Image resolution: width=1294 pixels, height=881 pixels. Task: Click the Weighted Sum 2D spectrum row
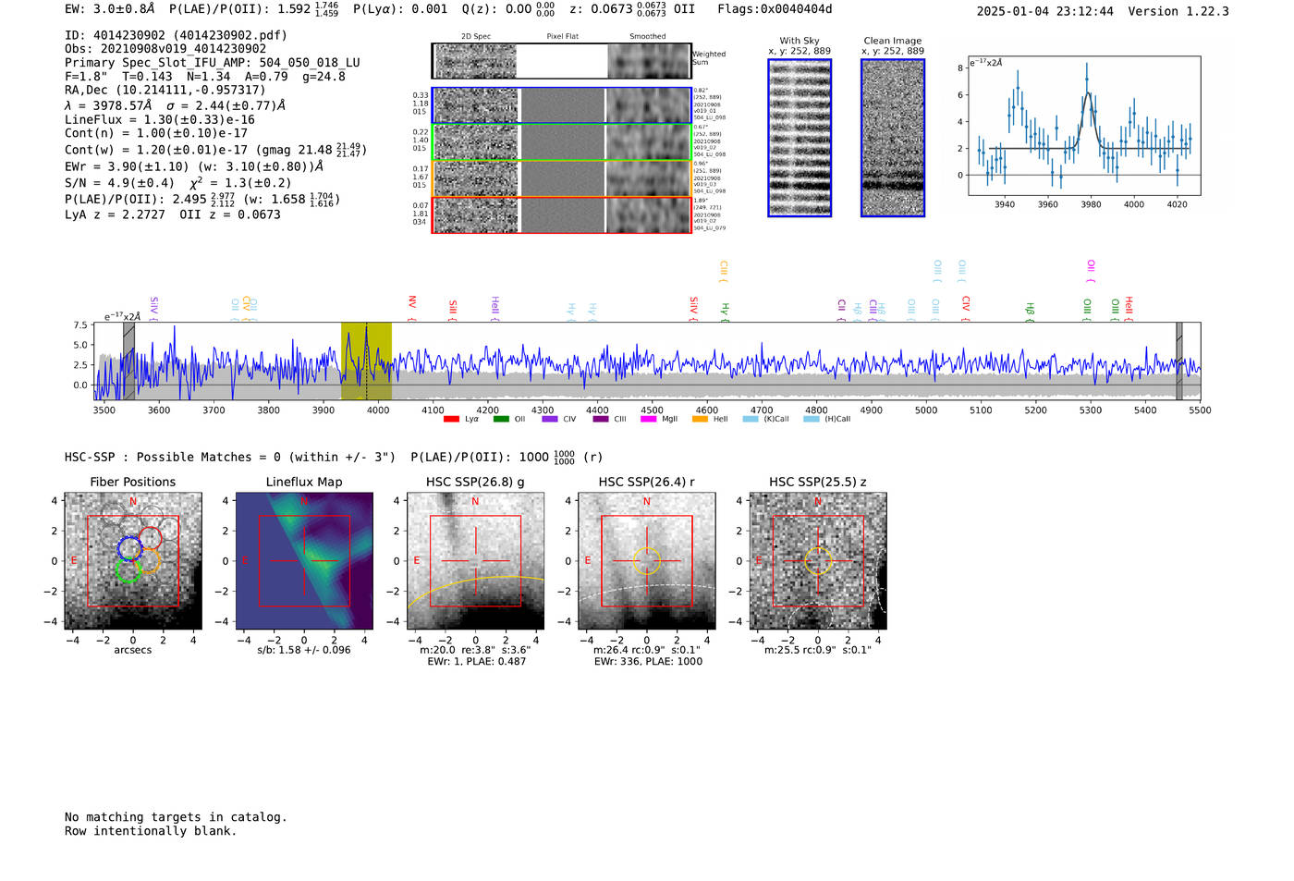tap(561, 61)
